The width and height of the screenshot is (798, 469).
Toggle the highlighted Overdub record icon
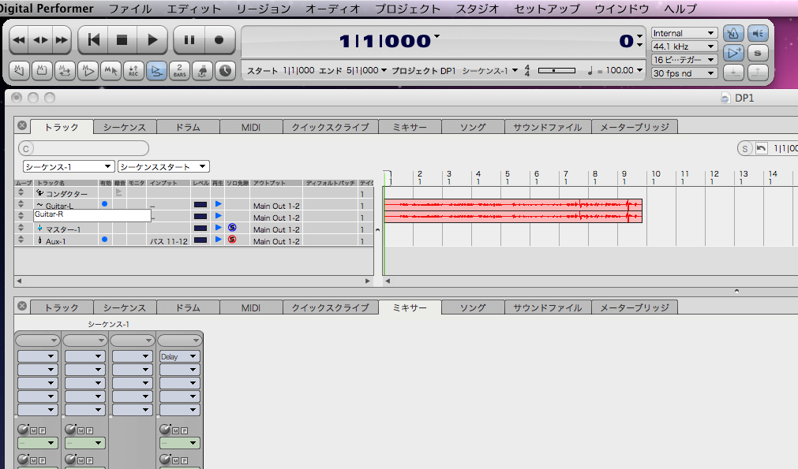(x=156, y=71)
